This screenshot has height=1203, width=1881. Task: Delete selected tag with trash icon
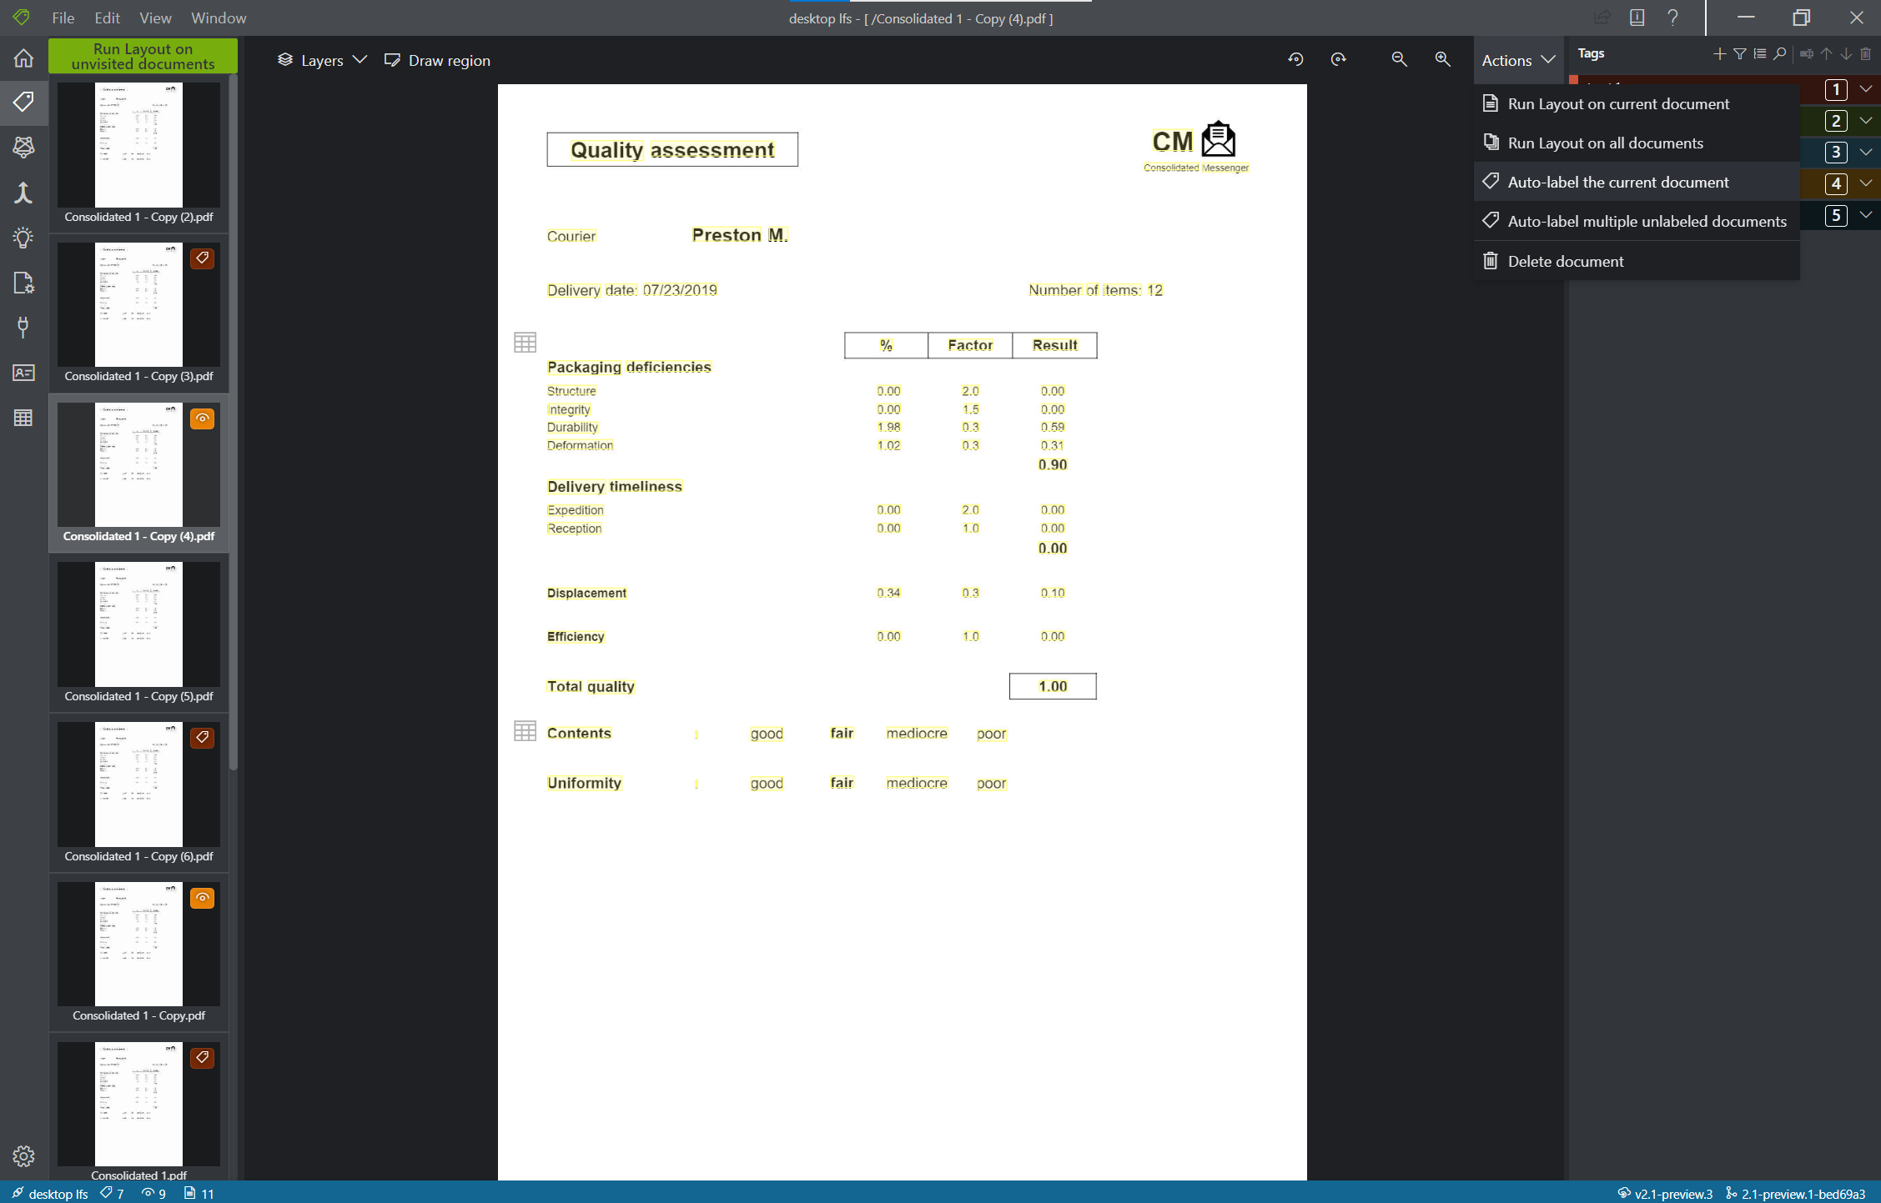point(1865,53)
